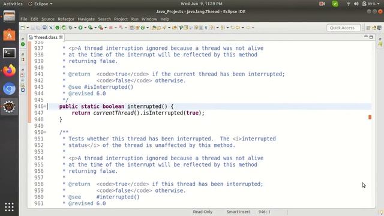Image resolution: width=384 pixels, height=216 pixels.
Task: Click the orange overview ruler marker
Action: 370,118
